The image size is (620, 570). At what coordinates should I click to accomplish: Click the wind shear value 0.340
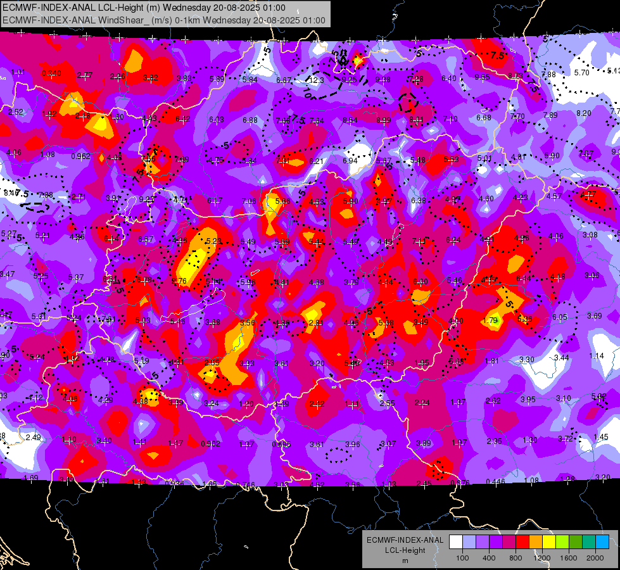[51, 73]
